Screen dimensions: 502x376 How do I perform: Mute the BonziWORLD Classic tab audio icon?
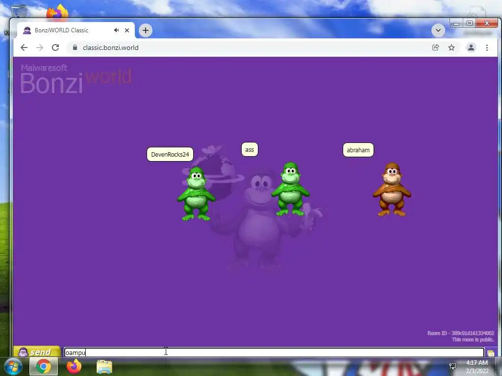116,30
